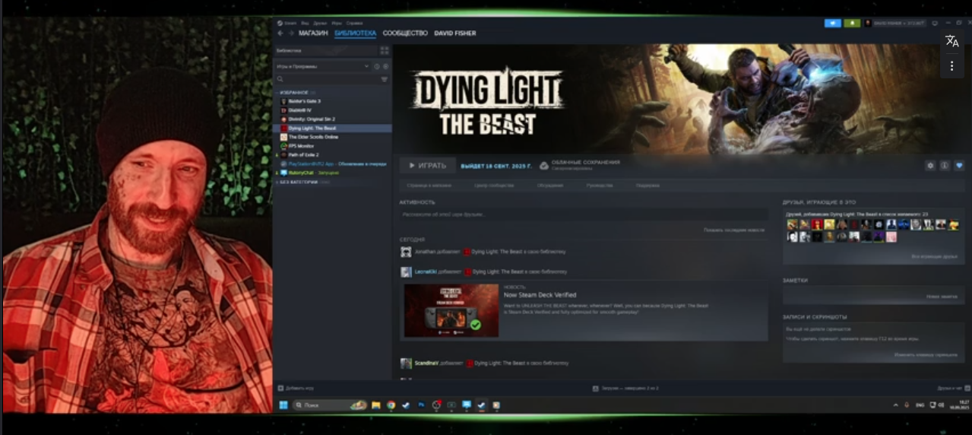
Task: Open the Игры и Программы filter dropdown
Action: 323,66
